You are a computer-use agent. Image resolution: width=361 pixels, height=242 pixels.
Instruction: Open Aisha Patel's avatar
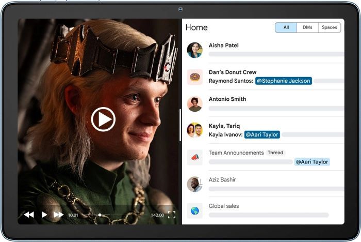click(195, 50)
